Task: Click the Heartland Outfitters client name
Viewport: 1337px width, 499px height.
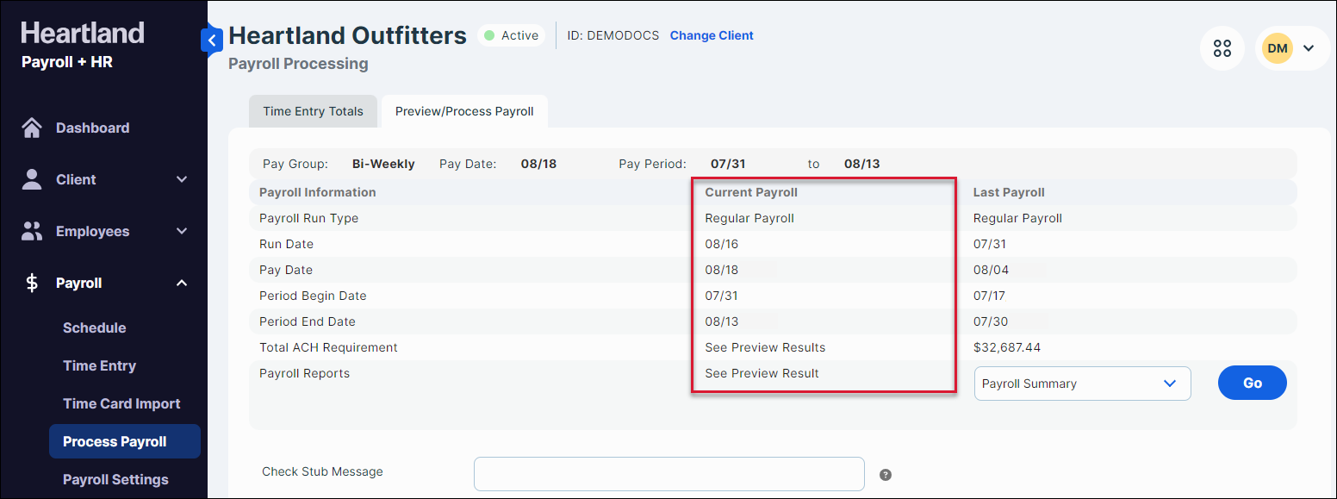Action: pyautogui.click(x=347, y=35)
